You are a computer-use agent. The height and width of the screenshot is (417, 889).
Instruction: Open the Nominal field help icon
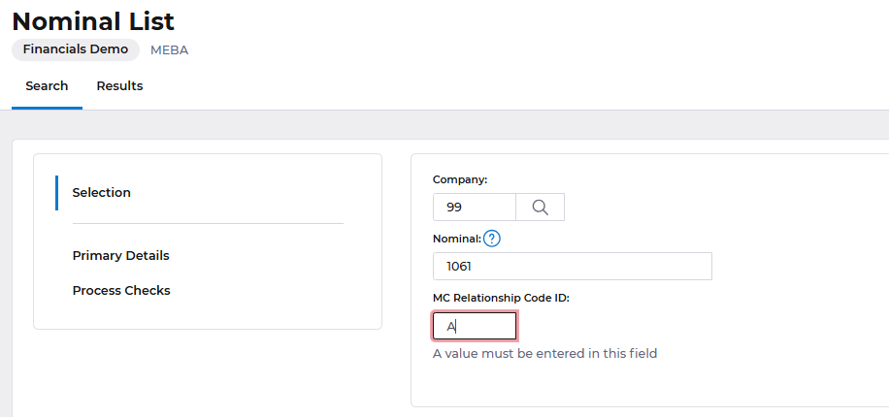[x=491, y=239]
